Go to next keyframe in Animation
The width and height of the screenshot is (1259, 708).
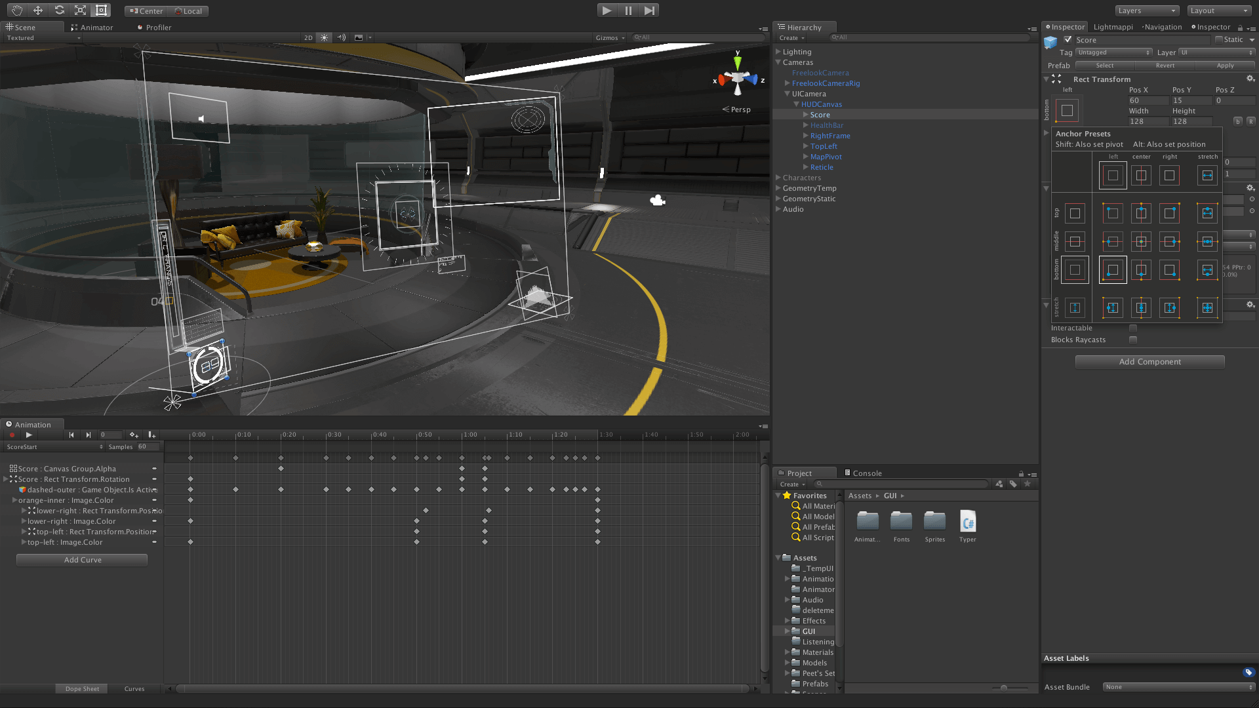88,435
